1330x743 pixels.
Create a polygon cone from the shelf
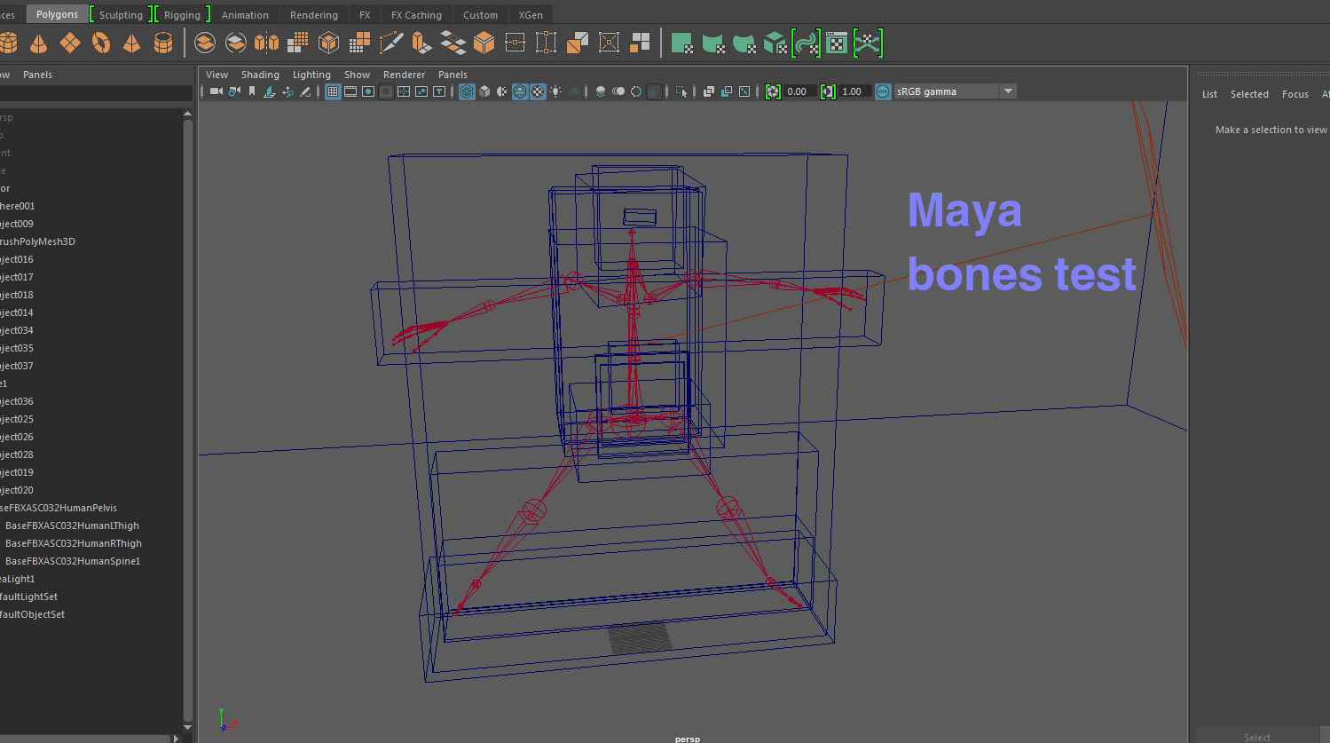click(38, 43)
